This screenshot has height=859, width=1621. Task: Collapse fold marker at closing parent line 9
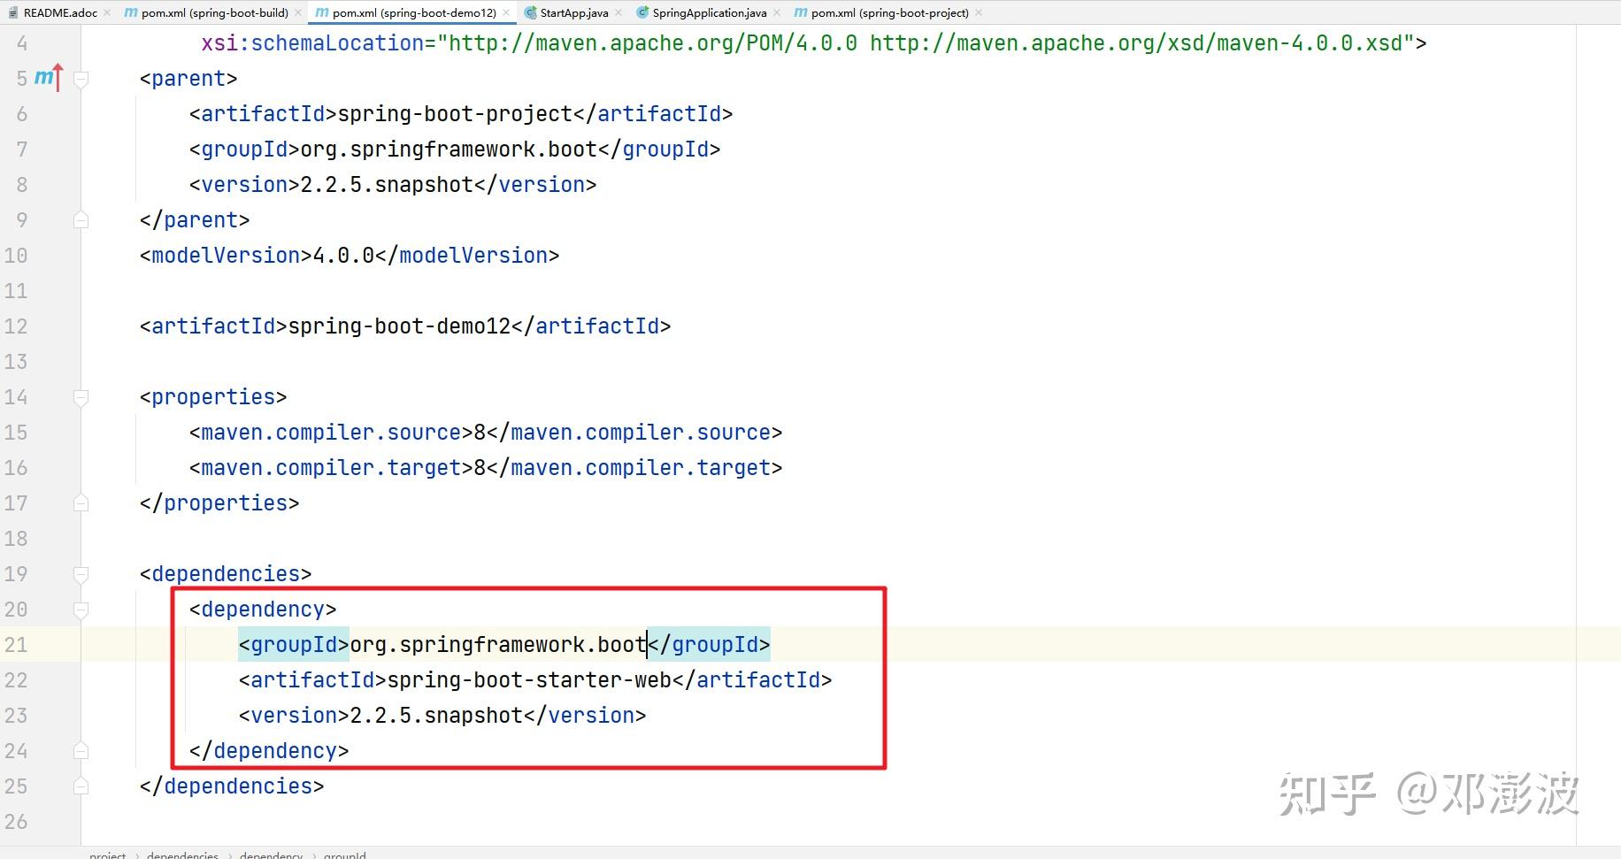tap(81, 219)
